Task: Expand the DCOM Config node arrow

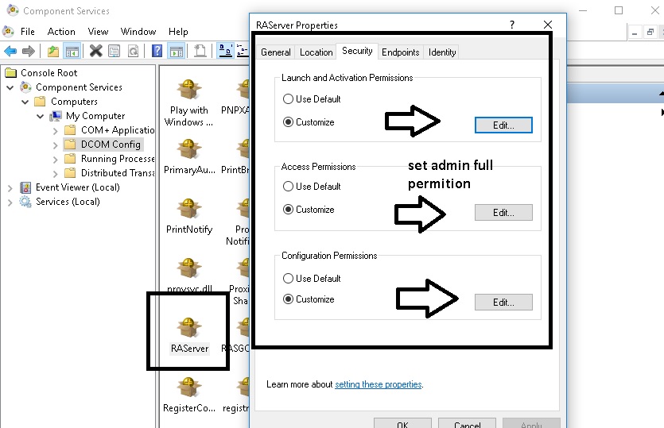Action: [x=56, y=145]
